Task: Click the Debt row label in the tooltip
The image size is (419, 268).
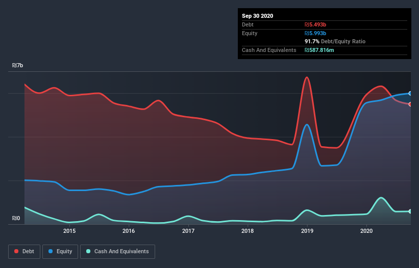Action: [248, 24]
